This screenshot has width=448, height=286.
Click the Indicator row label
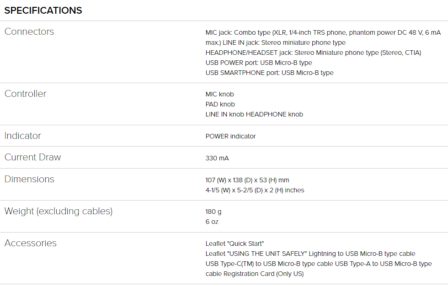[23, 136]
